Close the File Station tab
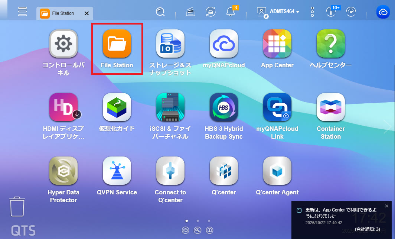 tap(86, 13)
